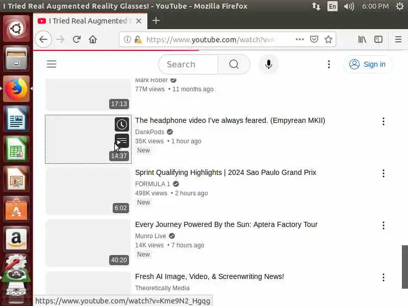
Task: Show site information icon in address bar
Action: coord(127,40)
